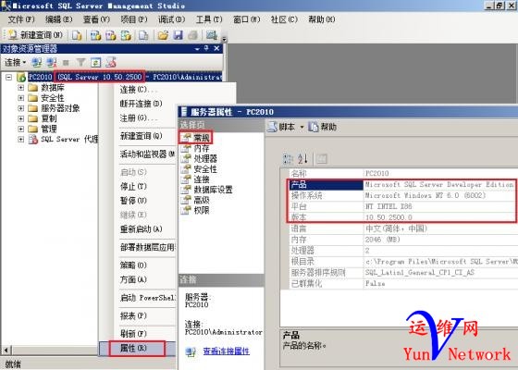The height and width of the screenshot is (370, 518).
Task: Open the 帮助(H) menu in the menu bar
Action: pos(322,19)
